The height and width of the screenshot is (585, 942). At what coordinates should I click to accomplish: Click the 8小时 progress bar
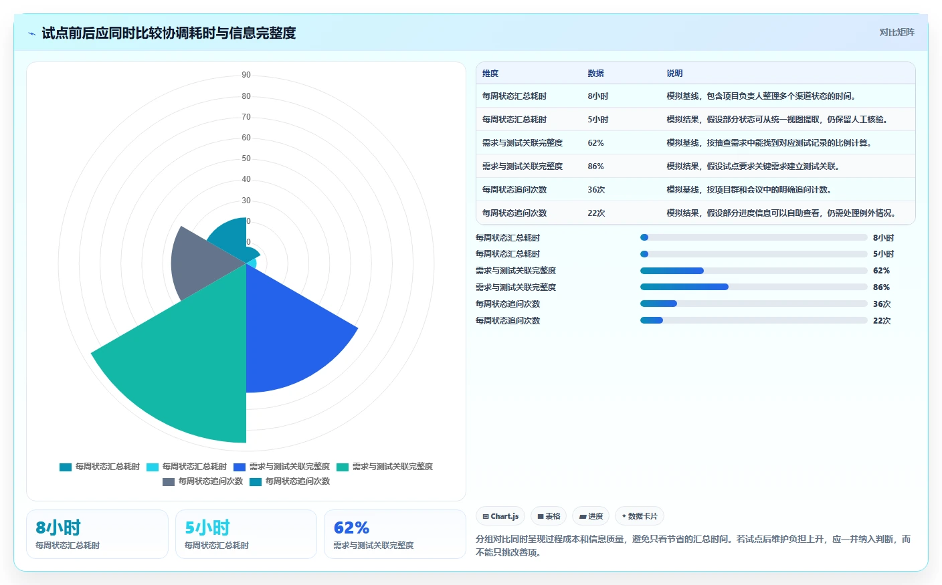click(753, 237)
